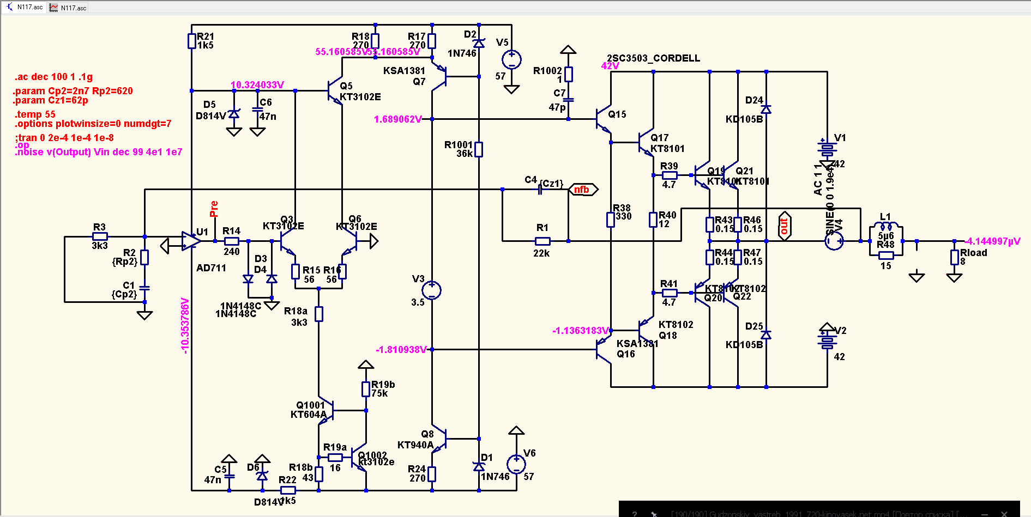The height and width of the screenshot is (517, 1031).
Task: Select transistor Q3 in the differential pair
Action: pos(287,241)
